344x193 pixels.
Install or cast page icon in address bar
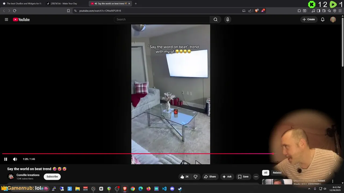244,11
